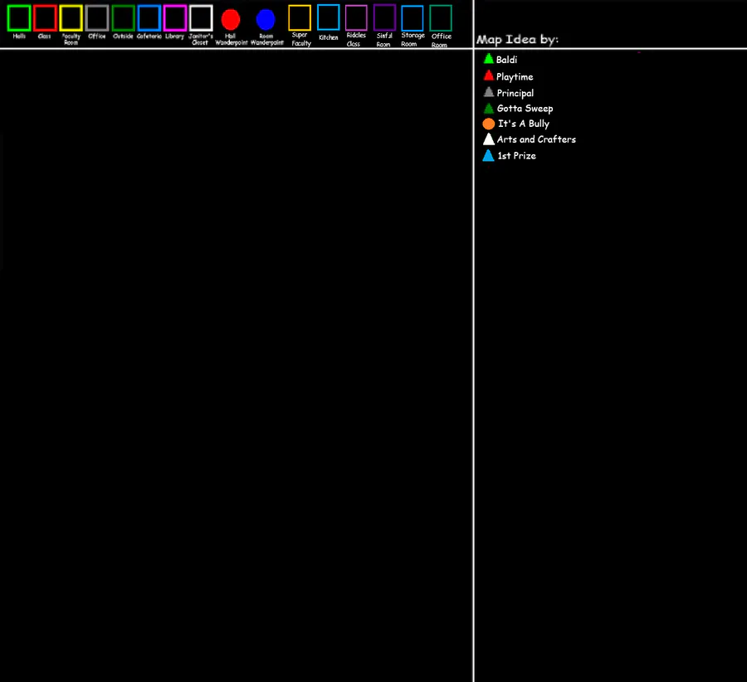Click the 'Janitor's Closet' label text

201,40
